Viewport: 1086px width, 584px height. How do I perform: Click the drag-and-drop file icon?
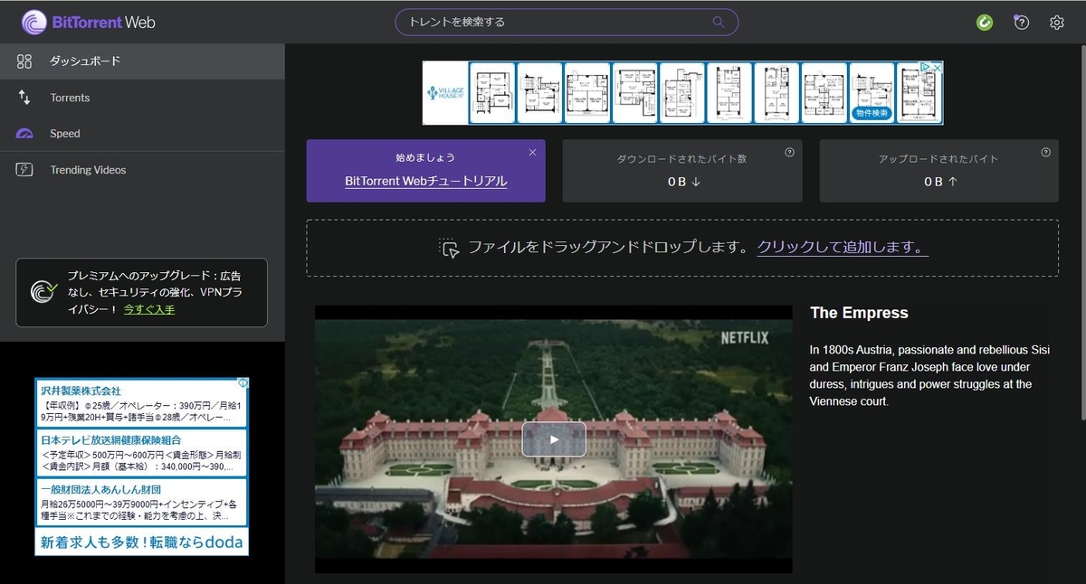click(449, 248)
